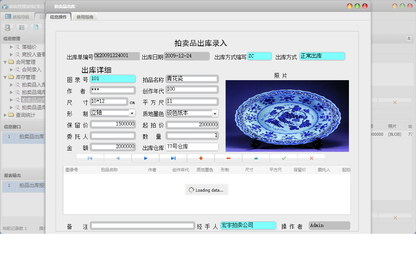Click the 委托人 input field
The height and width of the screenshot is (259, 416).
click(x=113, y=135)
